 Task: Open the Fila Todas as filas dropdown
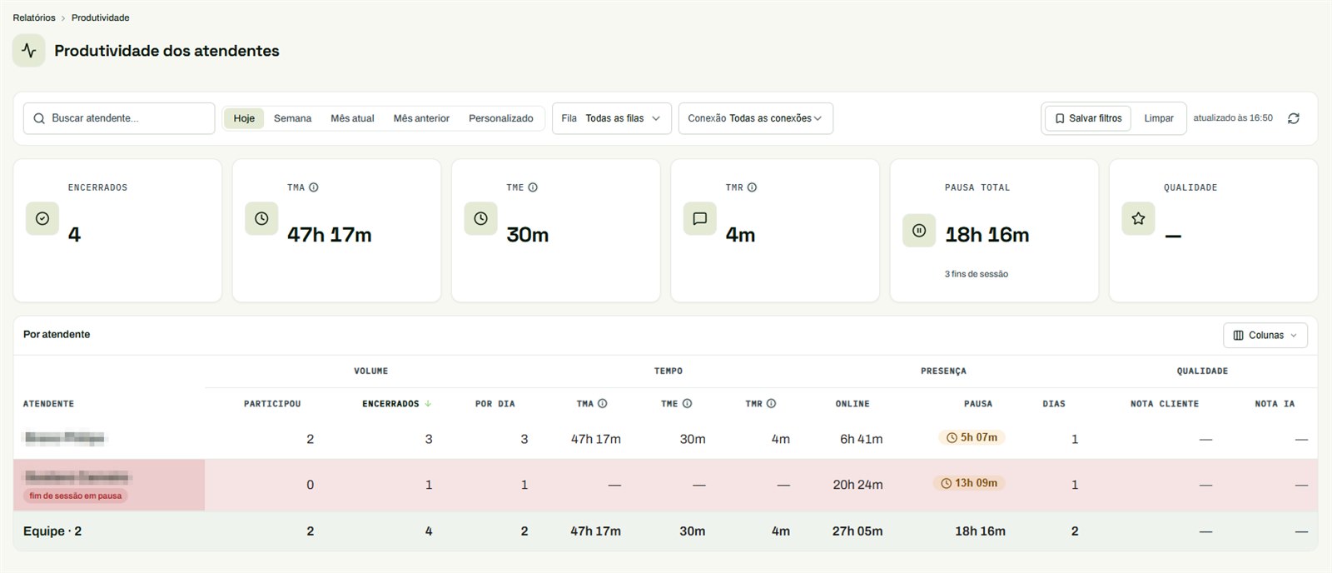(612, 118)
